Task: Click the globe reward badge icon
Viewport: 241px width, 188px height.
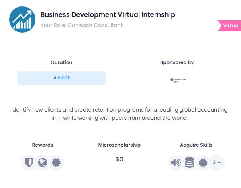Action: (43, 162)
